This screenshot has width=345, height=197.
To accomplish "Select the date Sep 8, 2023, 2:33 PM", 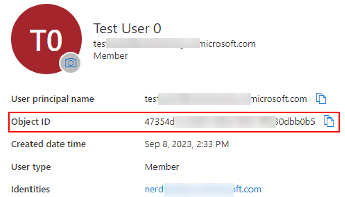I will click(186, 144).
